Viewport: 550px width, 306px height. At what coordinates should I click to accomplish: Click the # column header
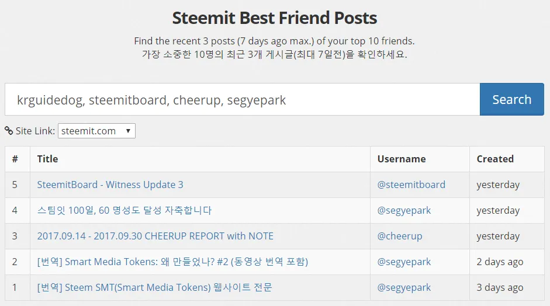(15, 159)
